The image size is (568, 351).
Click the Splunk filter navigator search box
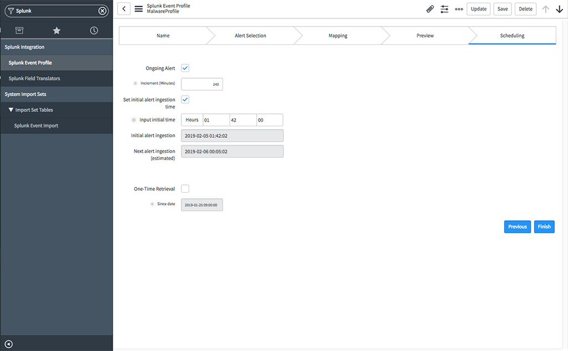pos(56,11)
